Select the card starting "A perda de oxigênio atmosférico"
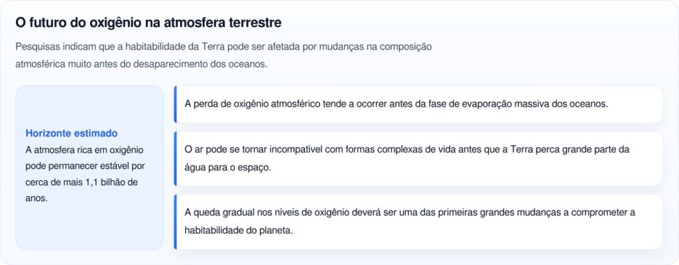Image resolution: width=679 pixels, height=265 pixels. [x=418, y=104]
